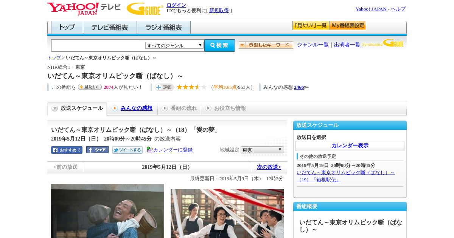Viewport: 454px width, 238px height.
Task: Select the みんなの感想 tab
Action: (132, 108)
